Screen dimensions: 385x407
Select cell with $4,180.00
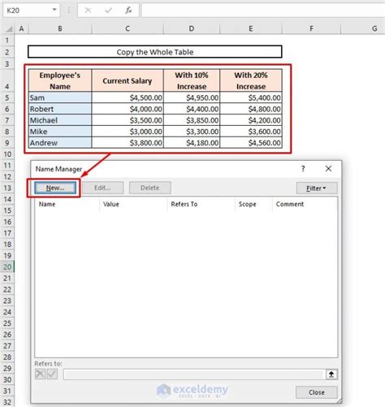pos(192,142)
